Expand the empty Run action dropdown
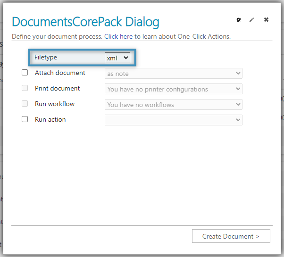This screenshot has height=257, width=284. pos(173,120)
